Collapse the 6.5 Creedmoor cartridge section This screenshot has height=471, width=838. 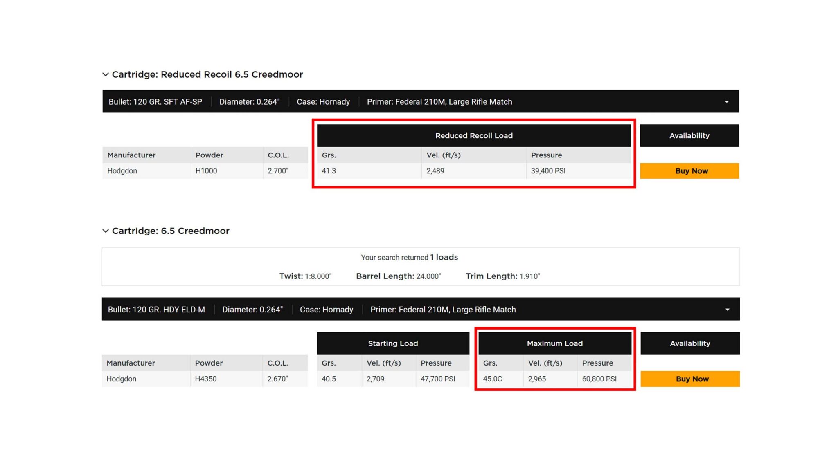pos(106,231)
